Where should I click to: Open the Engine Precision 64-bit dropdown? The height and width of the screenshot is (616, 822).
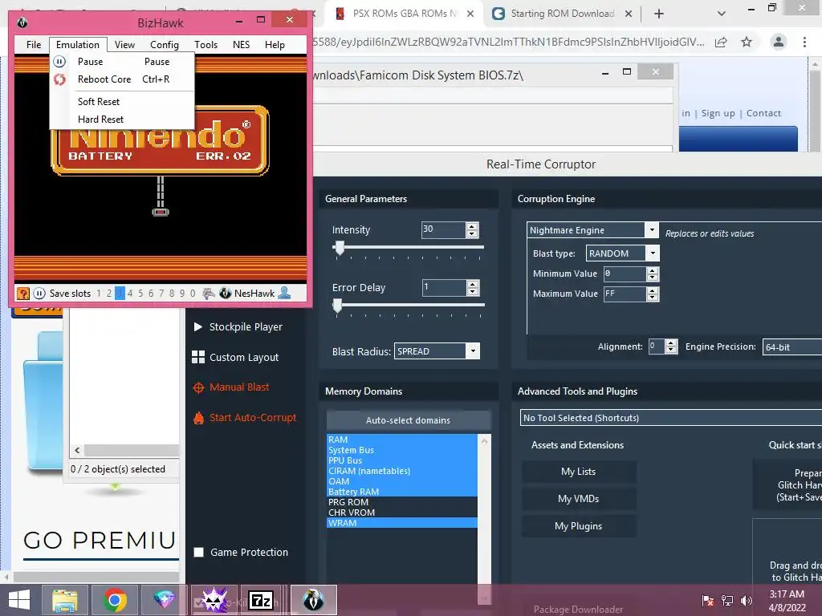coord(792,347)
